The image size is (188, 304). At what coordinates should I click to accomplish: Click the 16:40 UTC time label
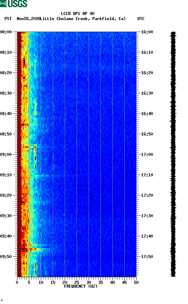147,114
